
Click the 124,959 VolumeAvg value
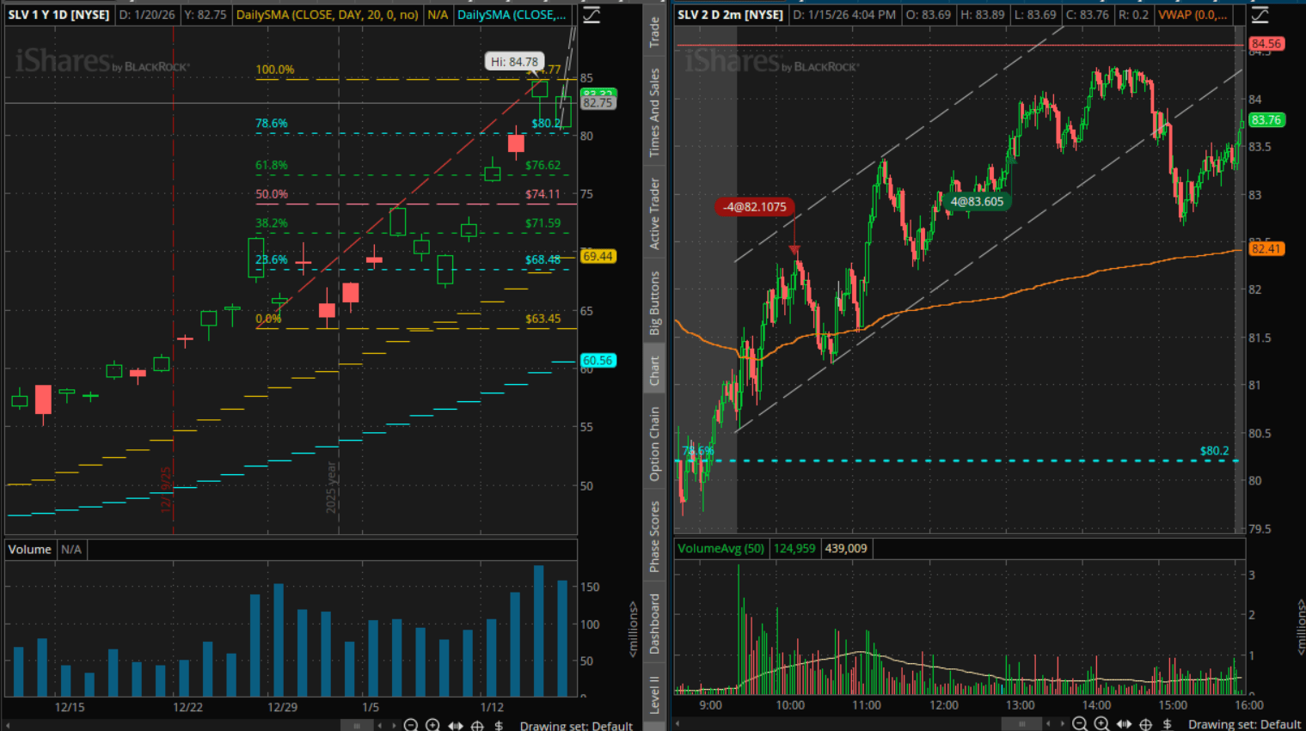pyautogui.click(x=794, y=548)
